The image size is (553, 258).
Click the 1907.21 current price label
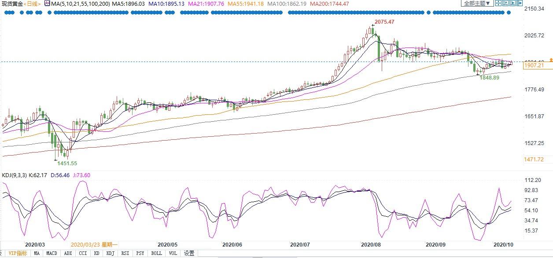point(533,65)
